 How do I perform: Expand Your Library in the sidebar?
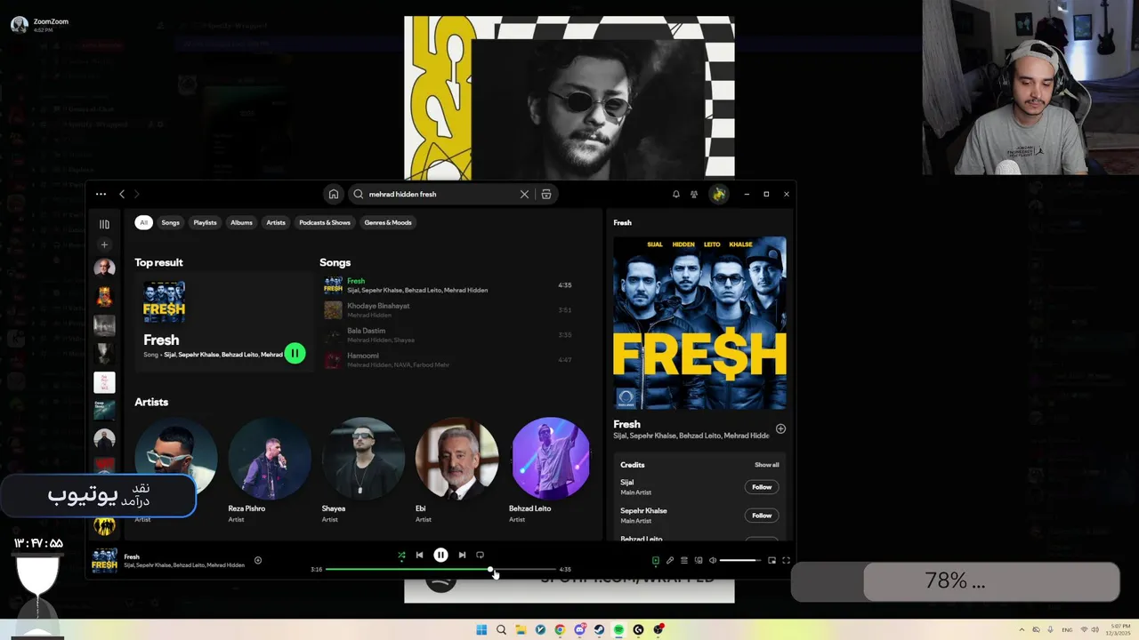104,224
